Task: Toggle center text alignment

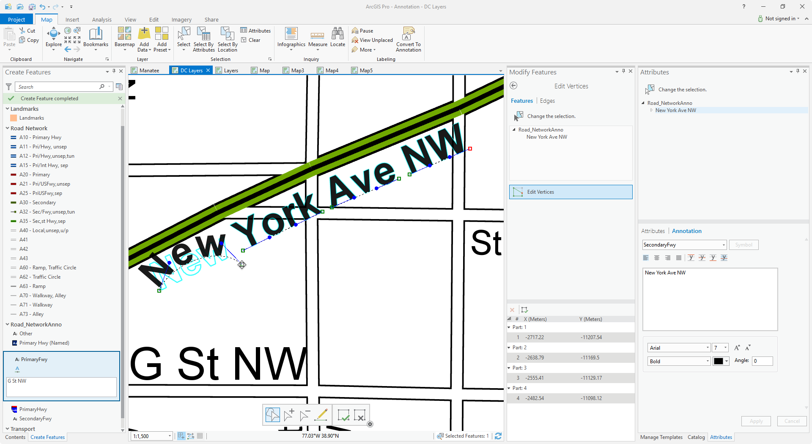Action: [x=657, y=258]
